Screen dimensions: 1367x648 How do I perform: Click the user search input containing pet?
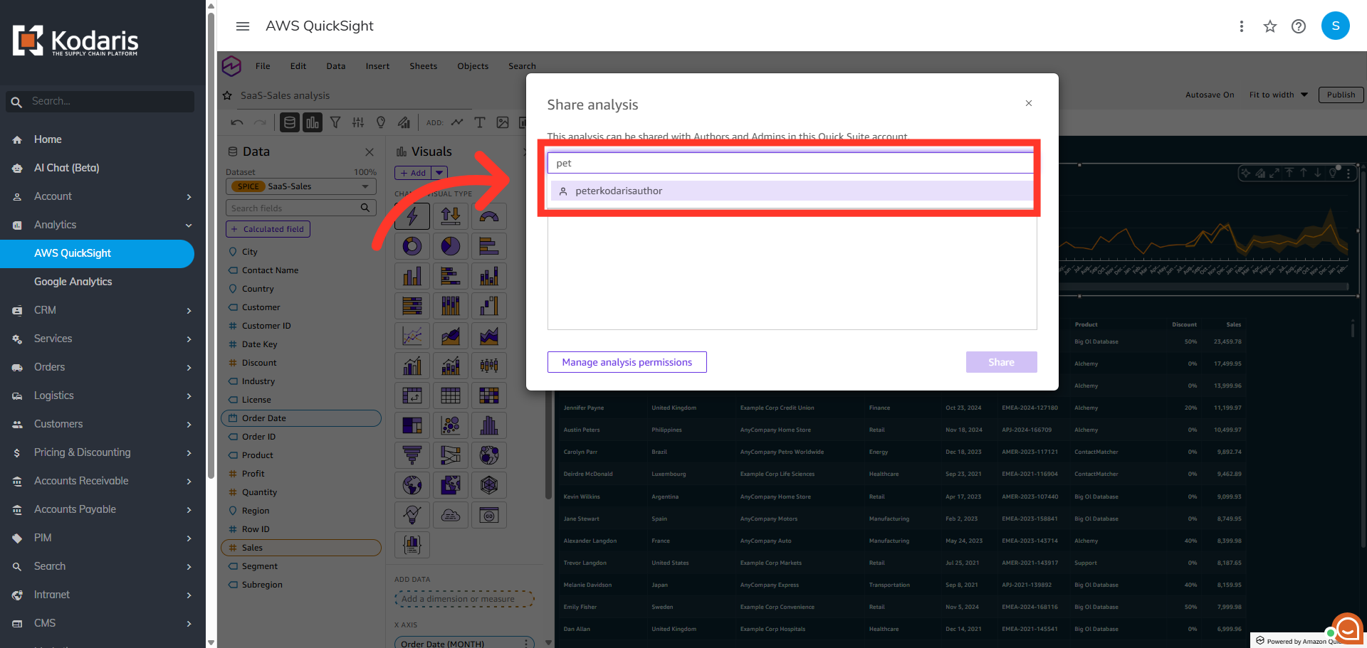point(791,163)
